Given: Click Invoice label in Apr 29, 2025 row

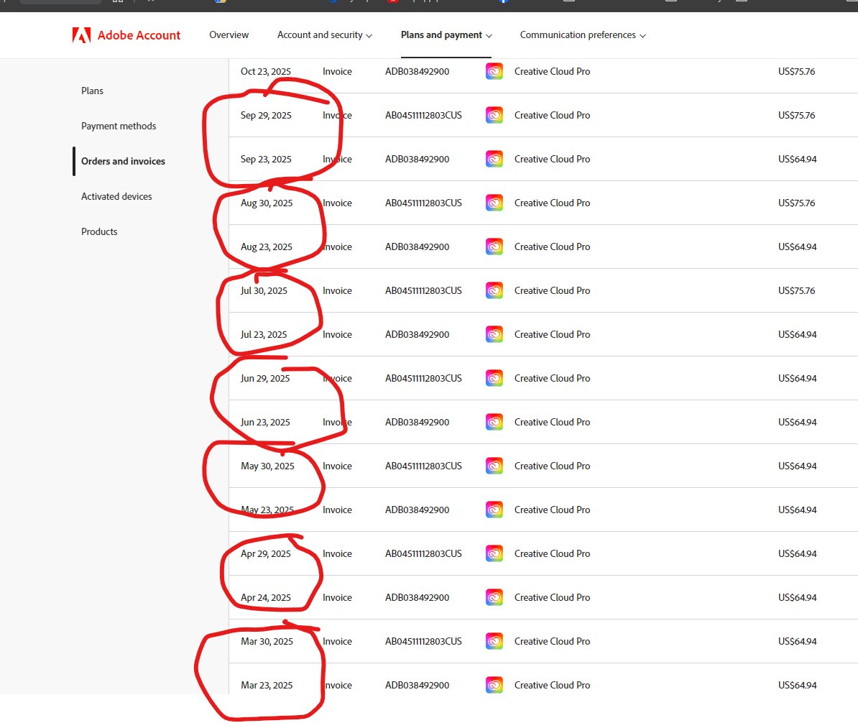Looking at the screenshot, I should pos(337,553).
